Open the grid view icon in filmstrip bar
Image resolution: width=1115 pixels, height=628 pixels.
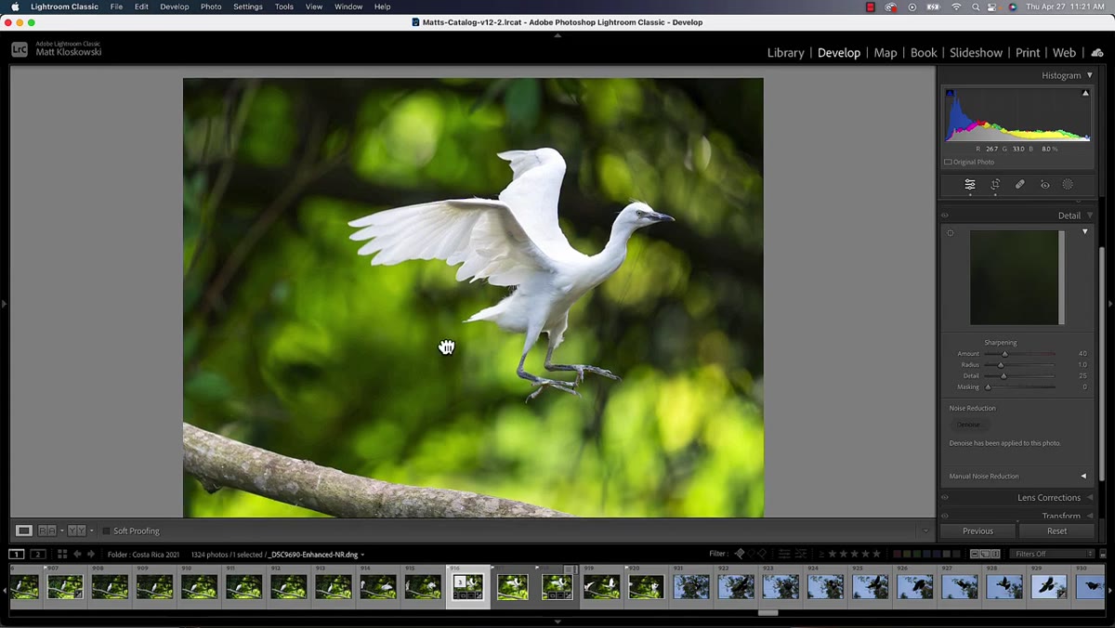pos(62,555)
